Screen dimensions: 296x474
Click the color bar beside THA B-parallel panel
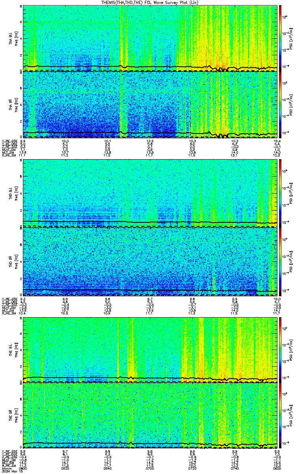click(281, 105)
